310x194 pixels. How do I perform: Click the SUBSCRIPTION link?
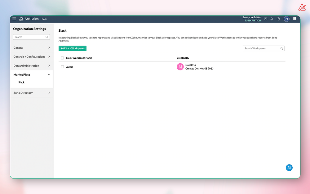click(253, 20)
